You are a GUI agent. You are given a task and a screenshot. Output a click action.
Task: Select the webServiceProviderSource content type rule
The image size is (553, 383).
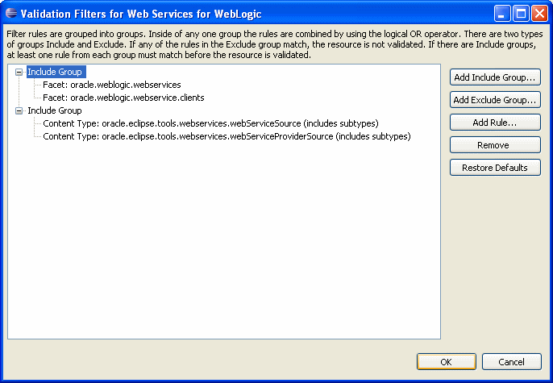click(227, 136)
